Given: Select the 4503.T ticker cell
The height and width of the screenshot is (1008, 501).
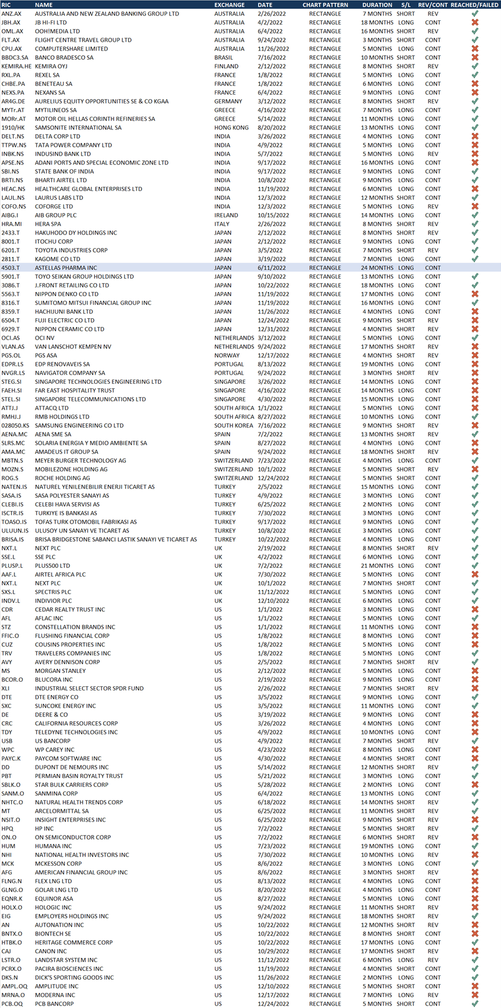Looking at the screenshot, I should (10, 268).
